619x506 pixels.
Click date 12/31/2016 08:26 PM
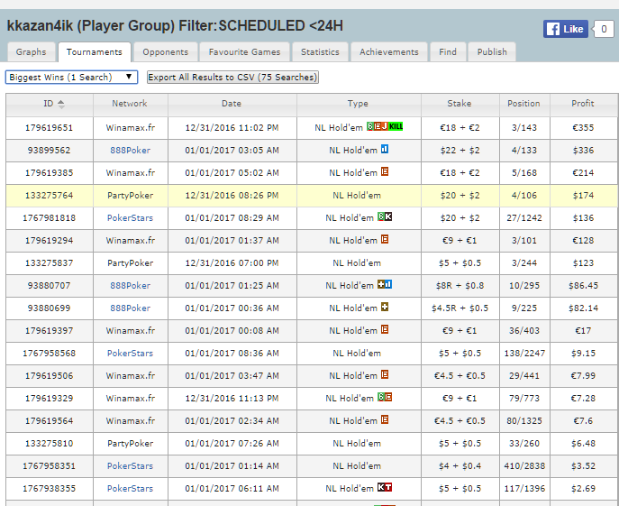coord(232,196)
